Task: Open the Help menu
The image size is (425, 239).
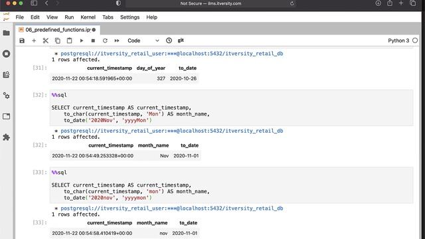Action: tap(152, 17)
